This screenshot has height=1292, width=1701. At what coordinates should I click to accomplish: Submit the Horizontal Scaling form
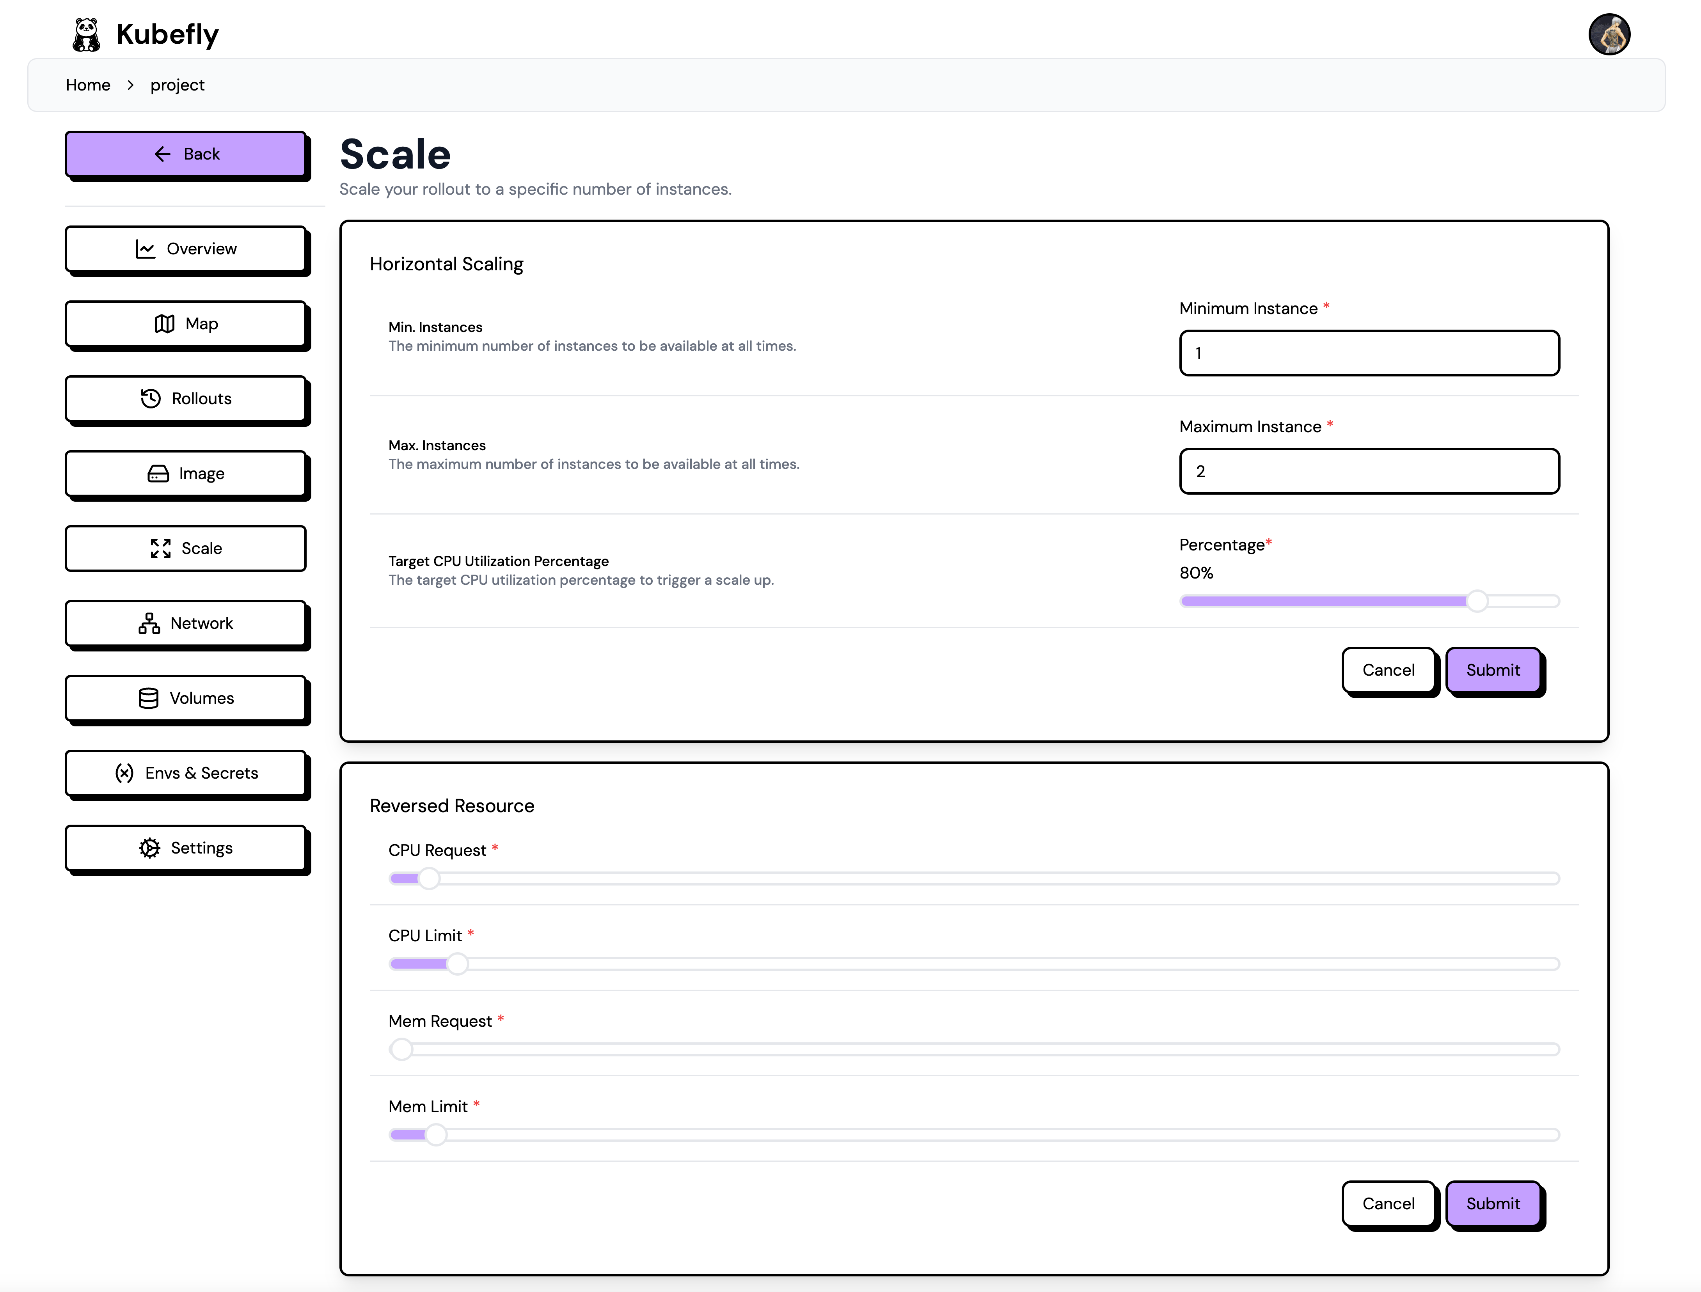tap(1493, 670)
